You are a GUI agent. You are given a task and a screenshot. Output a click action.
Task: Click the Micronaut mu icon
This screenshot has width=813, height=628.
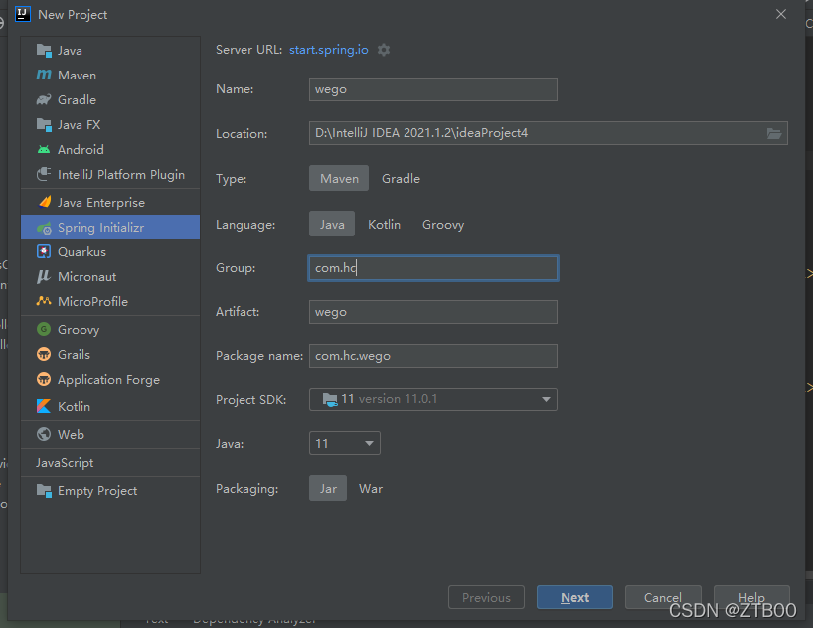pos(44,276)
